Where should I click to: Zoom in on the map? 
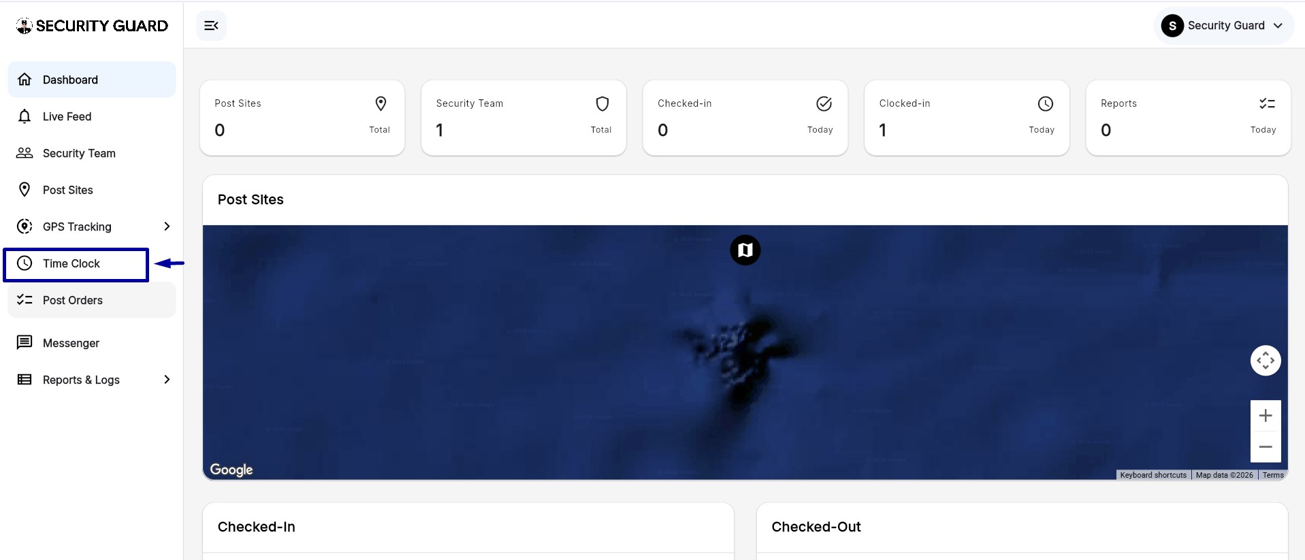1266,416
